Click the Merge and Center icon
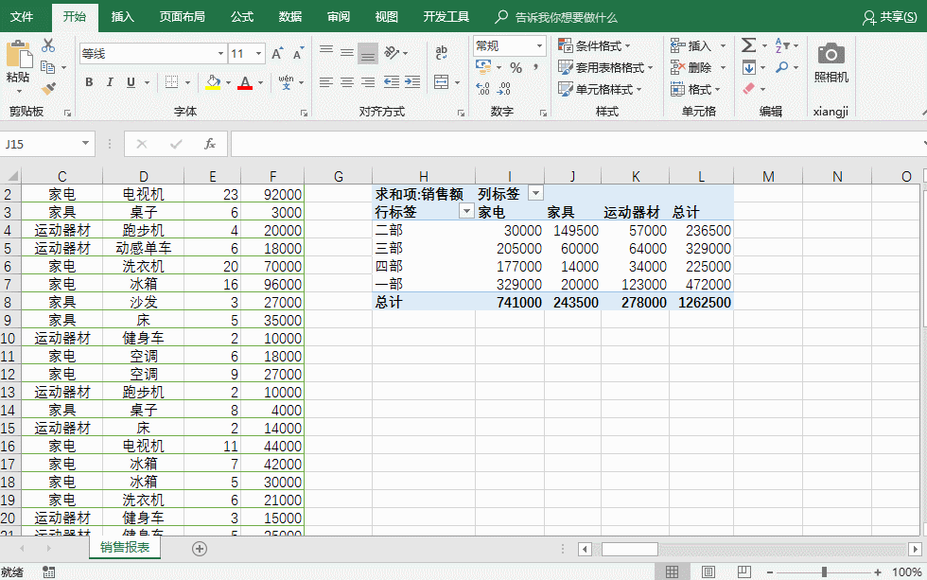The height and width of the screenshot is (580, 927). [441, 82]
